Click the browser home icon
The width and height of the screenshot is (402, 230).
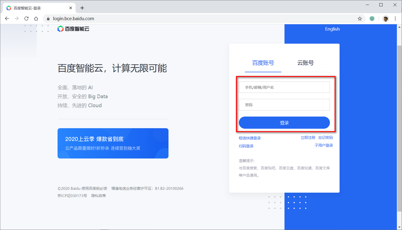coord(36,18)
